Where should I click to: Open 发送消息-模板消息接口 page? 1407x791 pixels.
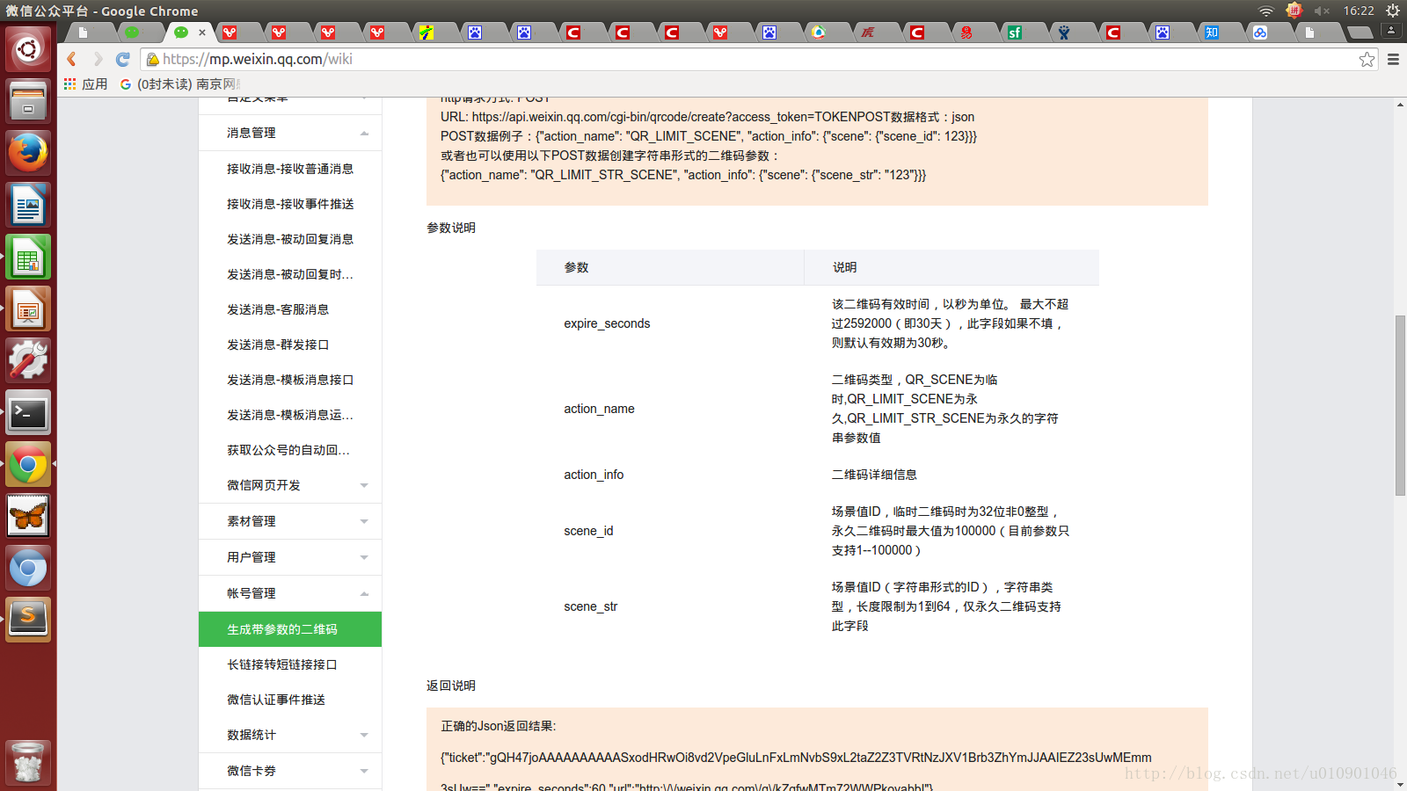pyautogui.click(x=290, y=380)
